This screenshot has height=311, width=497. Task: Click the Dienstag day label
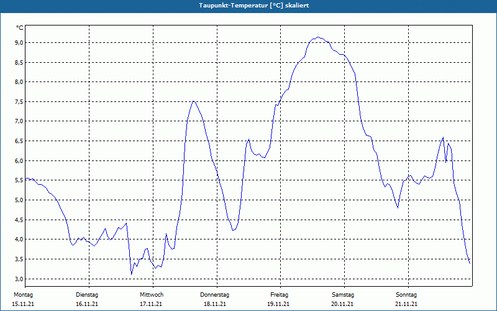point(87,295)
